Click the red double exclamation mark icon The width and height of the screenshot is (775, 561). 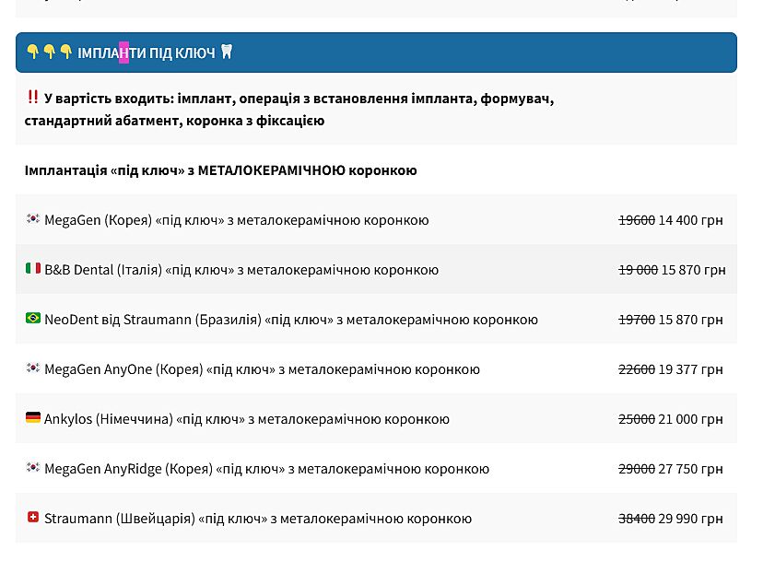[x=32, y=98]
